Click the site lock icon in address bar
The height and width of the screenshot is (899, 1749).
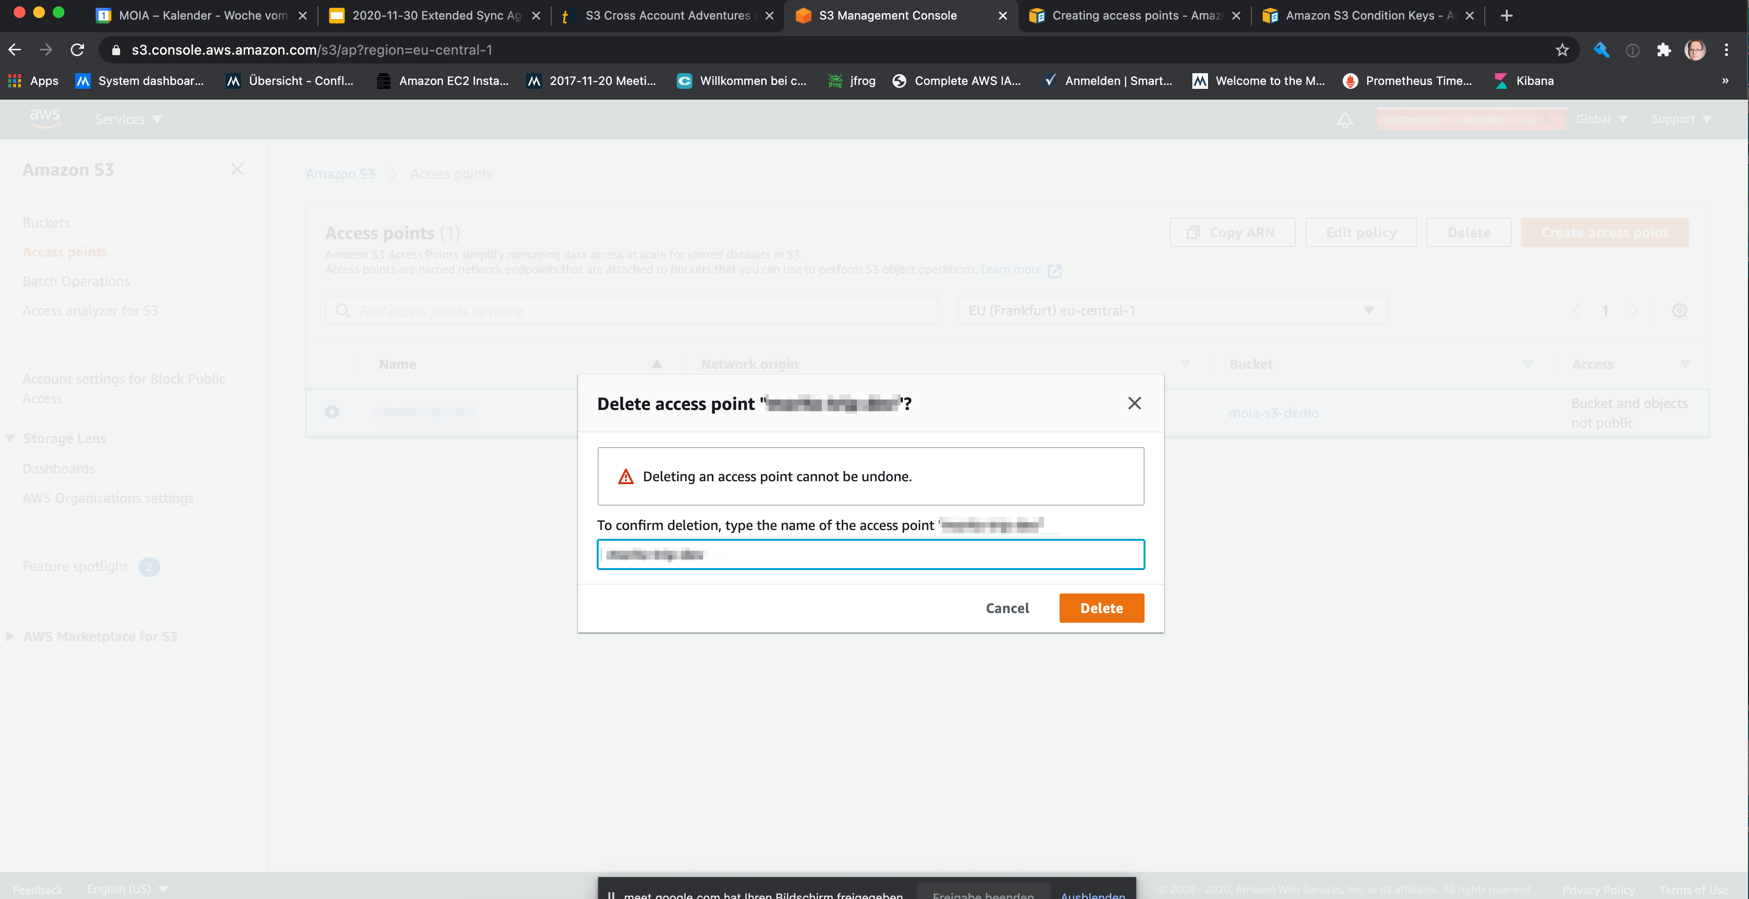[x=115, y=49]
